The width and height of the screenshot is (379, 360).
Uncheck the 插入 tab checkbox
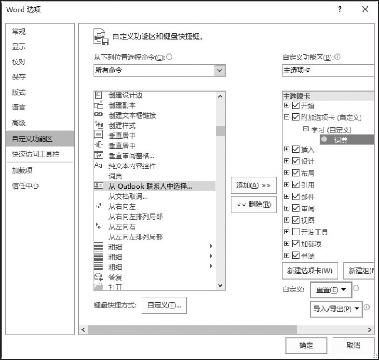296,149
